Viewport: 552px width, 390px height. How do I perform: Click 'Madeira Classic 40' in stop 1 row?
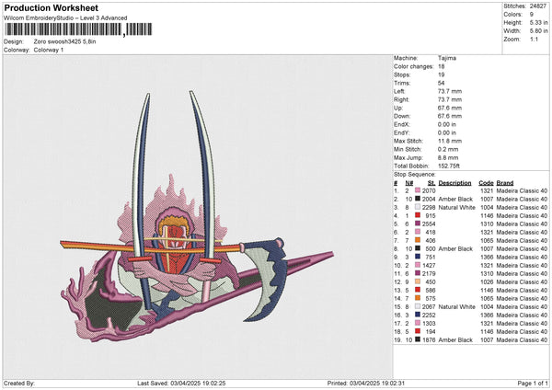[x=522, y=190]
